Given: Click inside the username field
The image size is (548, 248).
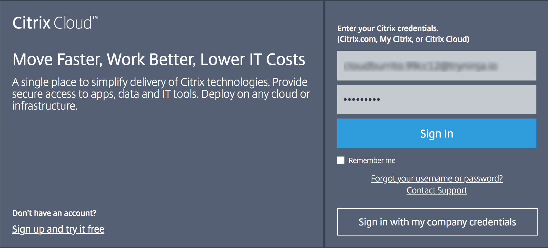Looking at the screenshot, I should click(x=437, y=66).
